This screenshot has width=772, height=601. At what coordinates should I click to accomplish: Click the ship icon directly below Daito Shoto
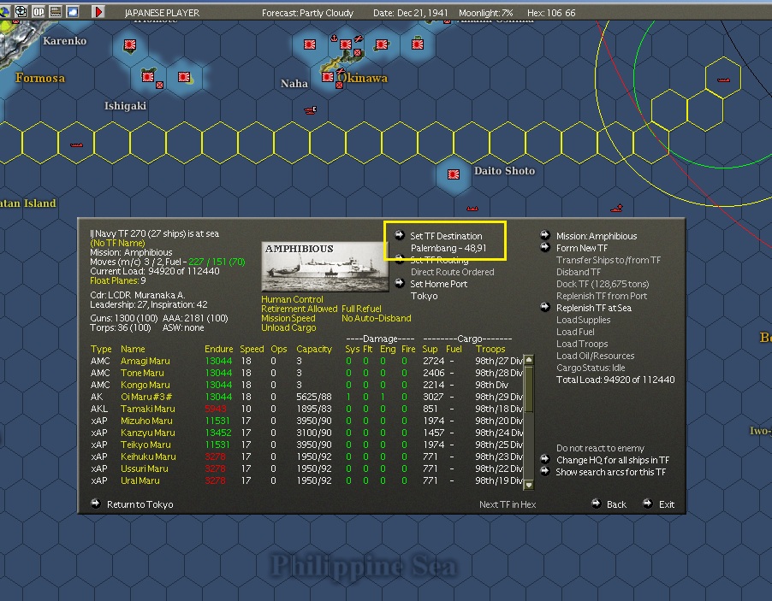472,209
